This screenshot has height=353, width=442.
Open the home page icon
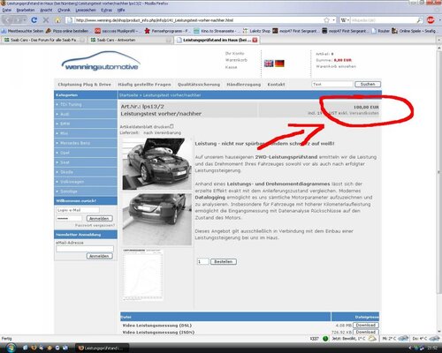click(x=57, y=20)
